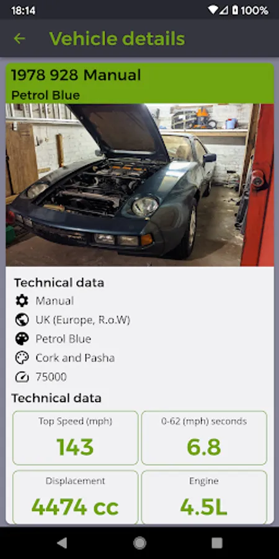Tap the Android recent apps square
The height and width of the screenshot is (559, 279).
[217, 543]
